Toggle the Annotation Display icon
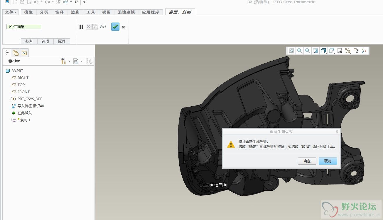The image size is (383, 220). (356, 51)
